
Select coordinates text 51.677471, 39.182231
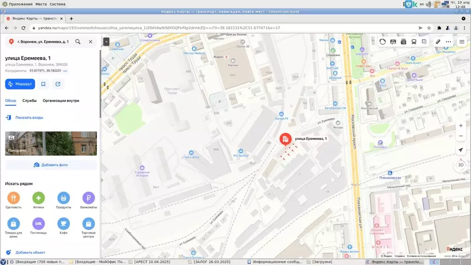point(45,71)
